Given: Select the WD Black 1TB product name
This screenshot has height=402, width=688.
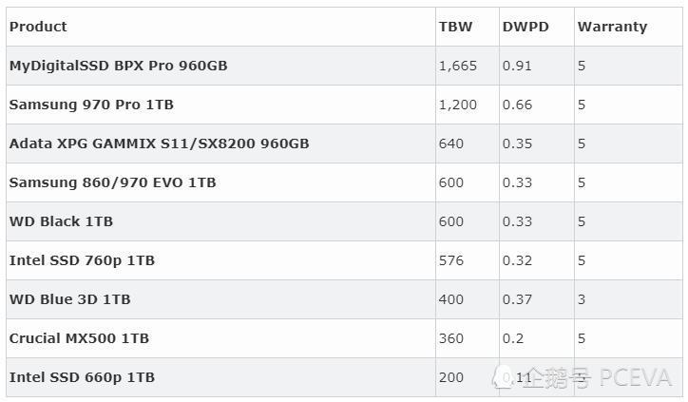Looking at the screenshot, I should pos(61,221).
